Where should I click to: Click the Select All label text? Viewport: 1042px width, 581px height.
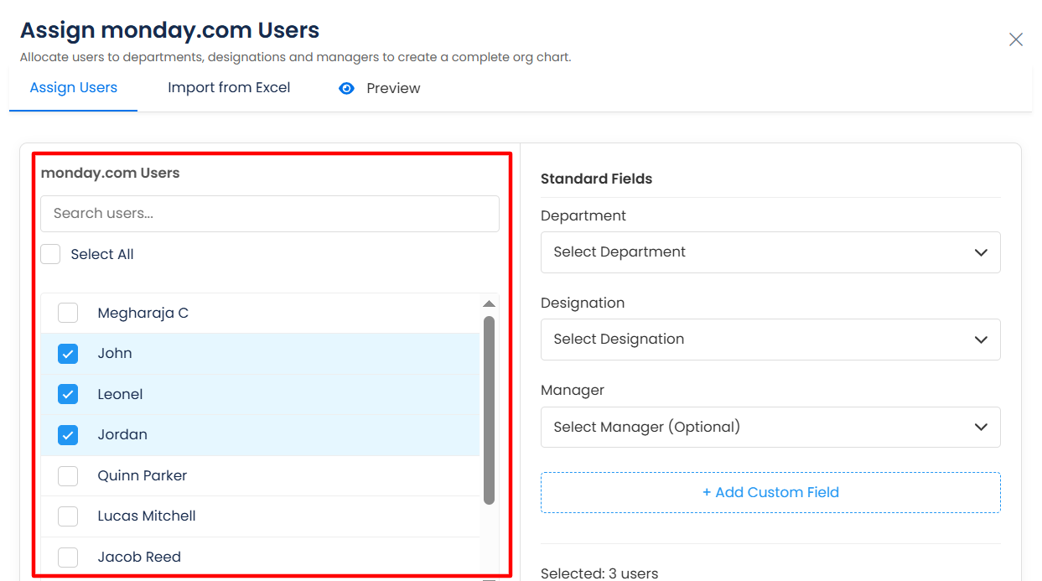point(102,254)
